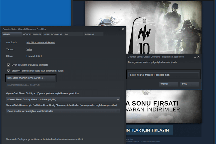
Task: Minimize the Özellikler properties window
Action: point(120,29)
